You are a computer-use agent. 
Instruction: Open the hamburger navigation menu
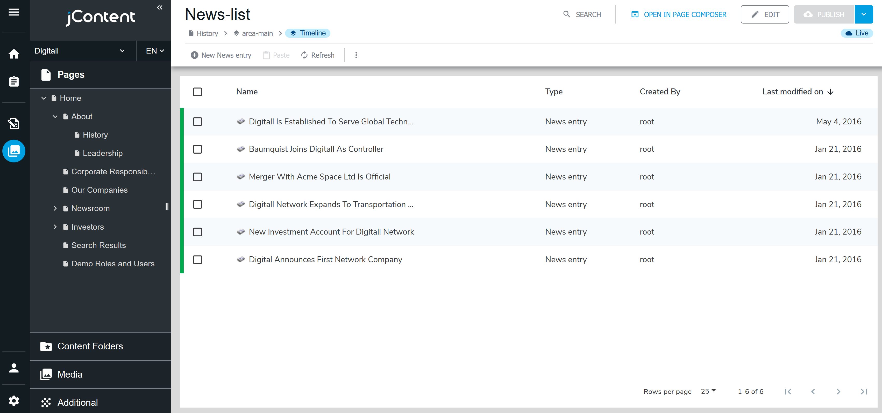(x=14, y=12)
